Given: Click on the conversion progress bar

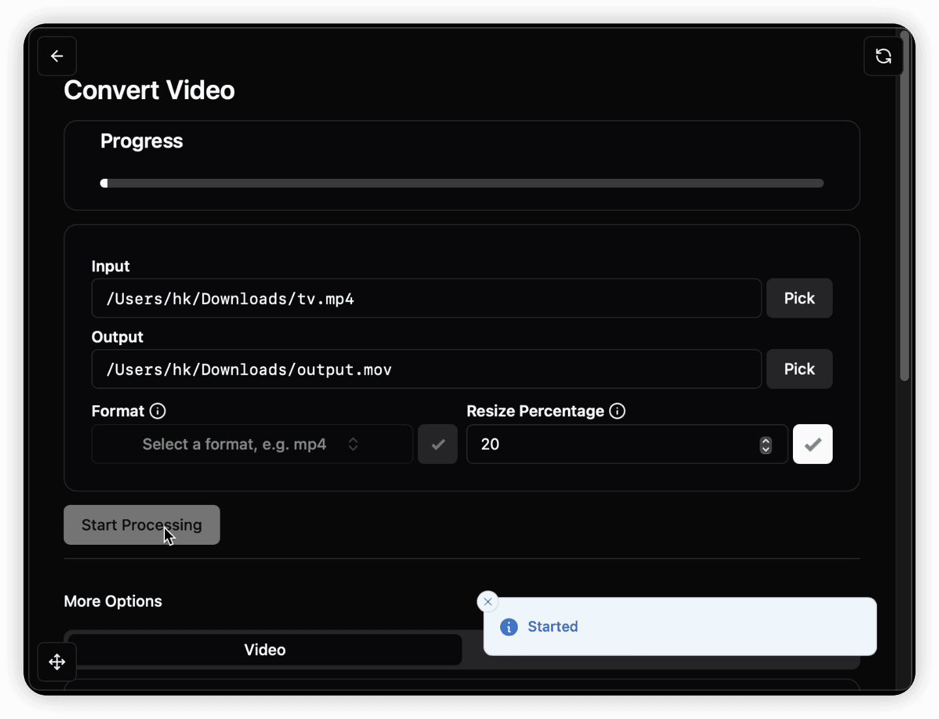Looking at the screenshot, I should [462, 183].
